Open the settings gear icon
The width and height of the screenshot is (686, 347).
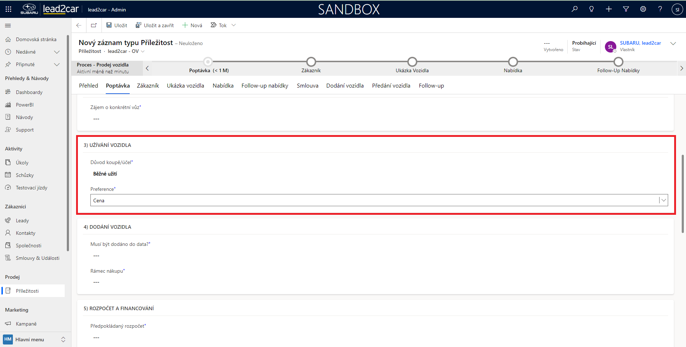pyautogui.click(x=643, y=9)
